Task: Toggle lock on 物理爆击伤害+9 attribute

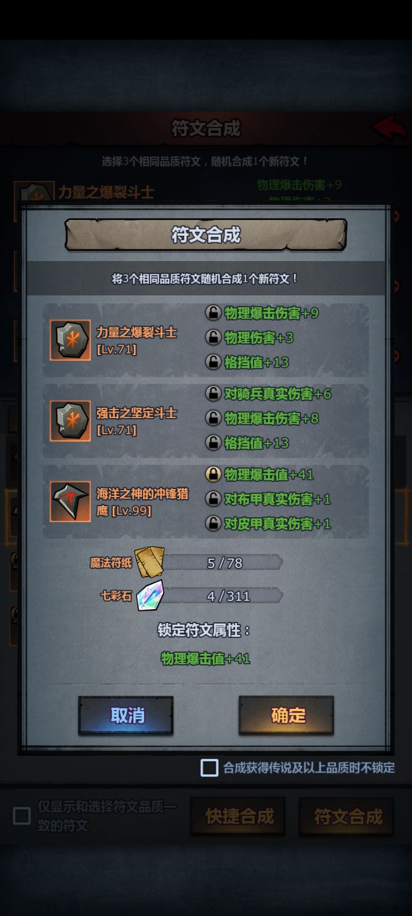Action: click(213, 313)
